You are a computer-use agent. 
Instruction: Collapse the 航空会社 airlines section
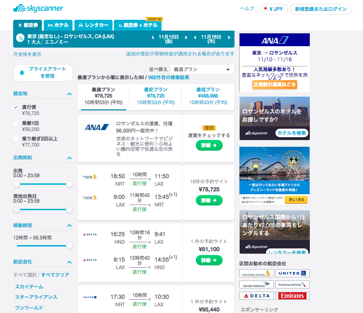pyautogui.click(x=69, y=262)
